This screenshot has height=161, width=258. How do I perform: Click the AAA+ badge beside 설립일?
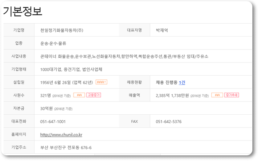click(101, 82)
